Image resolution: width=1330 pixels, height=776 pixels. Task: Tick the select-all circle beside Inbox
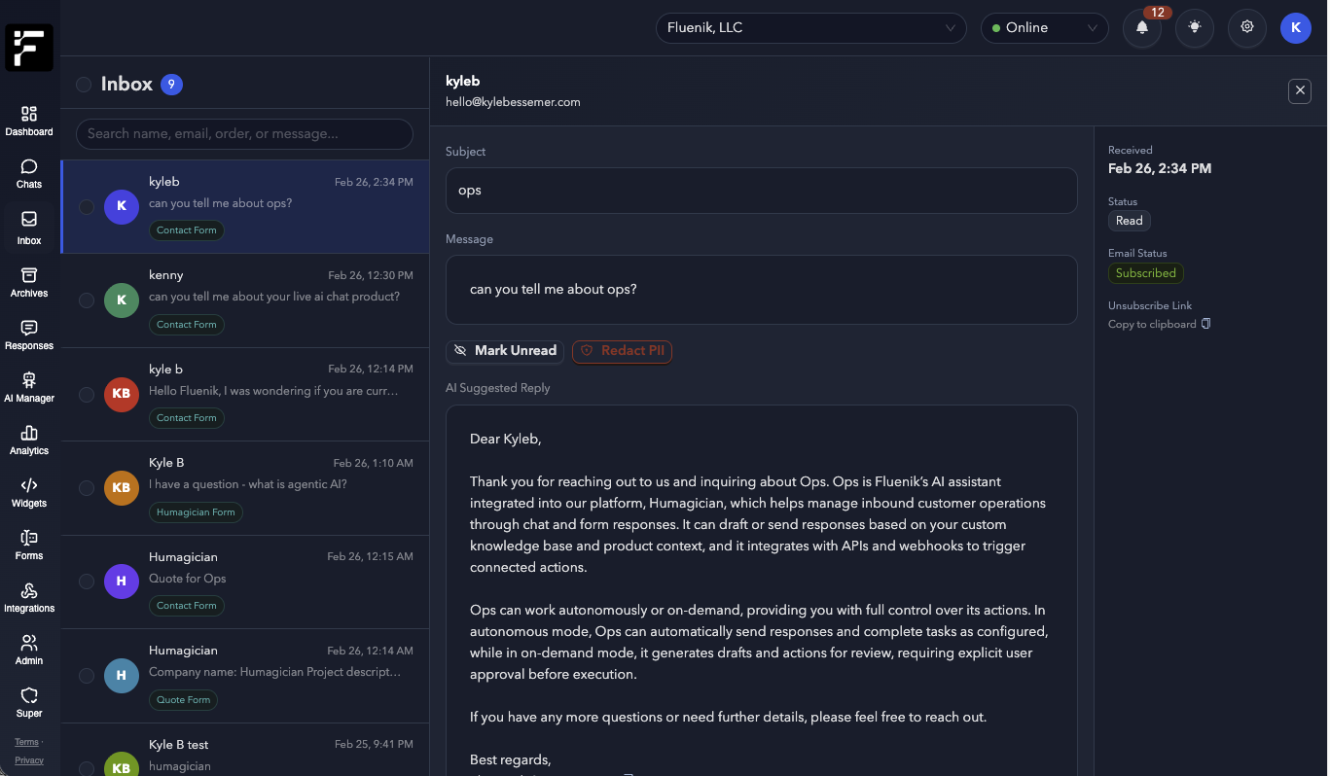(x=84, y=85)
